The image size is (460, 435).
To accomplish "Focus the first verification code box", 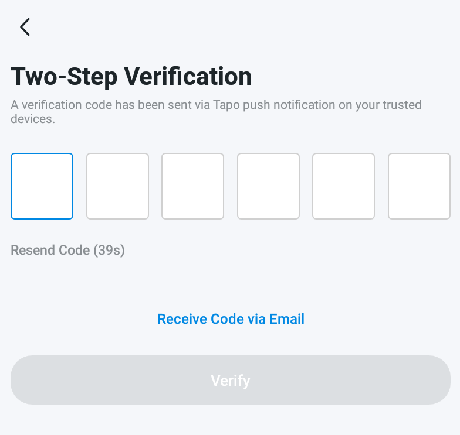I will (42, 186).
